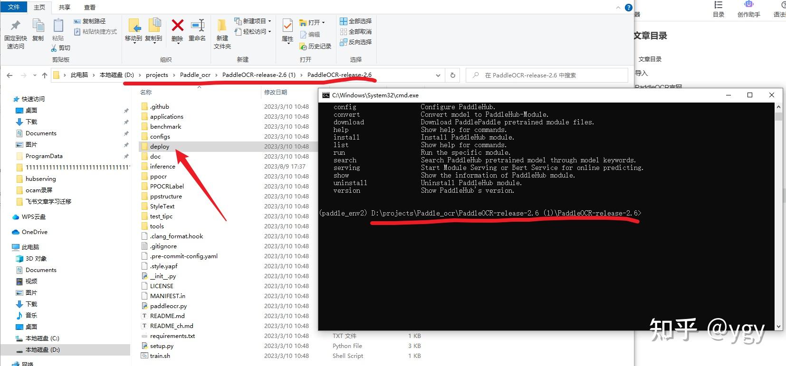Click the 此电脑 breadcrumb in the address bar
The height and width of the screenshot is (366, 786).
(79, 75)
